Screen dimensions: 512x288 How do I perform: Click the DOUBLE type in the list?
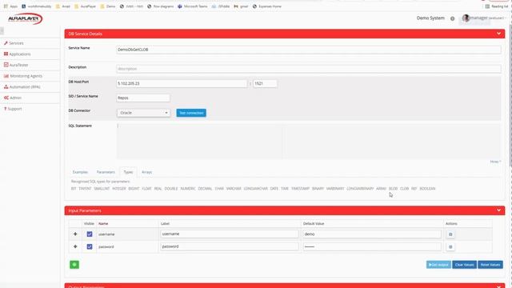tap(170, 189)
